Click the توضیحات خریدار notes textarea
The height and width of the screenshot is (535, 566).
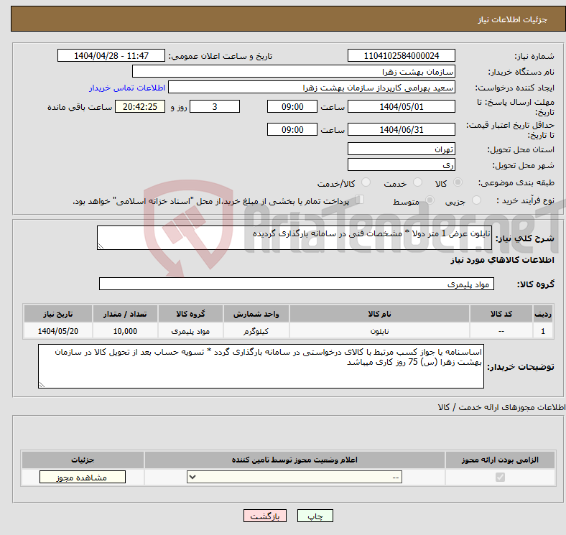coord(261,366)
